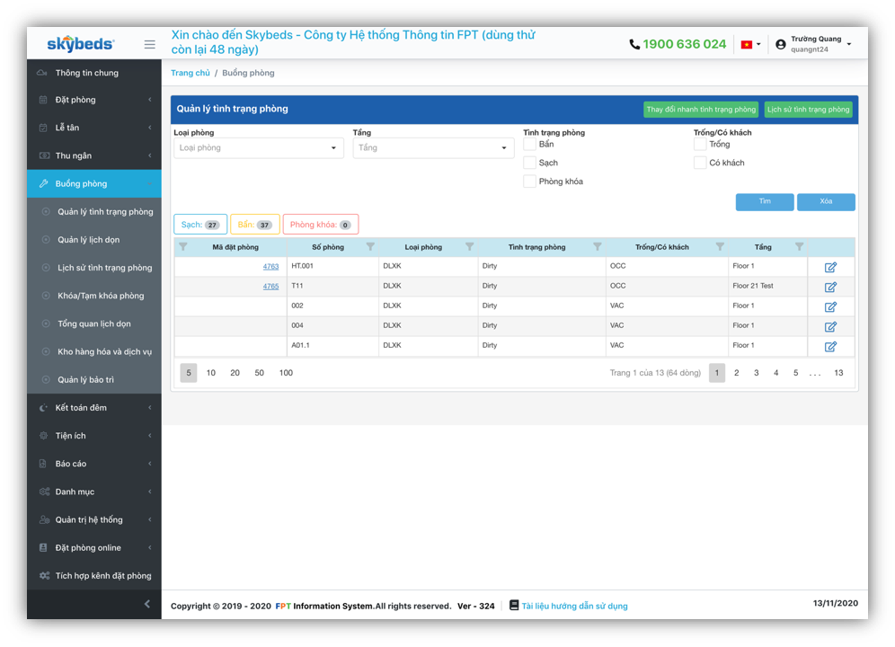Click filter icon in Trống/Có khách column
Image resolution: width=895 pixels, height=647 pixels.
719,247
